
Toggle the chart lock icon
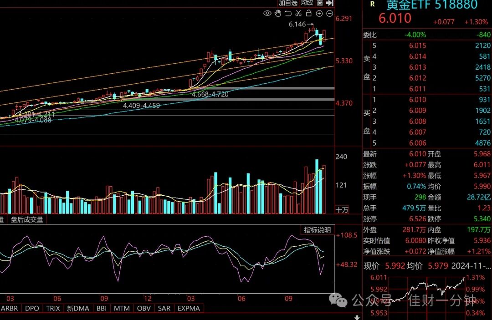(309, 13)
